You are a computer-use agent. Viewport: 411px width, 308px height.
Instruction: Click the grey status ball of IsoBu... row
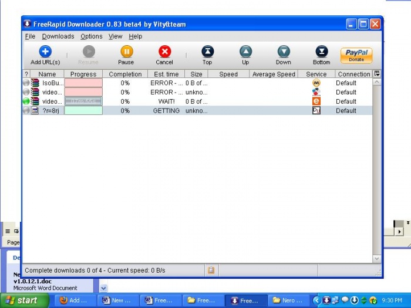26,83
